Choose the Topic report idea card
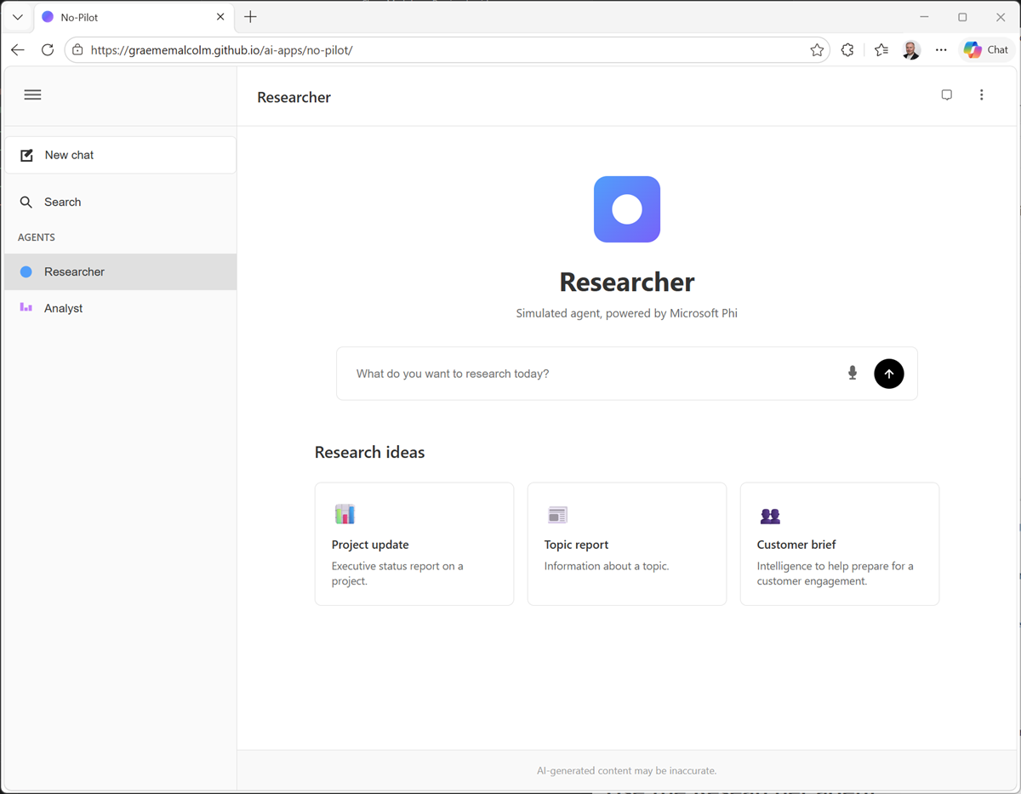Image resolution: width=1021 pixels, height=794 pixels. [x=627, y=544]
